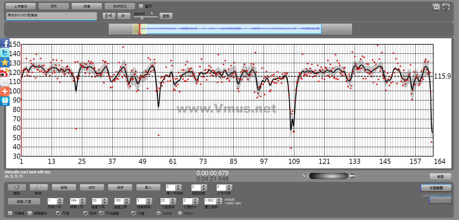The image size is (459, 220).
Task: Click the 上传音乐 upload music button
Action: tap(21, 6)
